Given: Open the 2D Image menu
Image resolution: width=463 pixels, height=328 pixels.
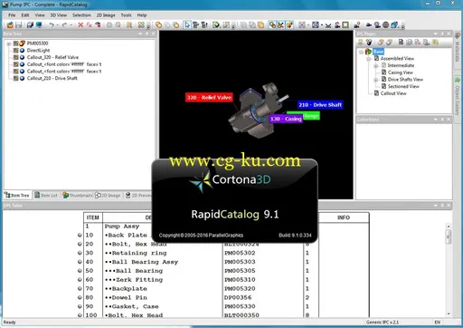Looking at the screenshot, I should pyautogui.click(x=106, y=15).
